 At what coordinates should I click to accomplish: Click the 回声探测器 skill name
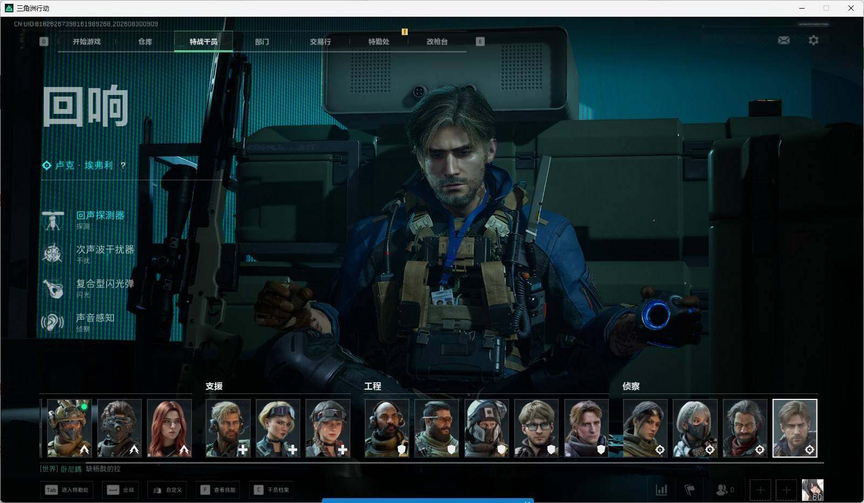[x=100, y=215]
